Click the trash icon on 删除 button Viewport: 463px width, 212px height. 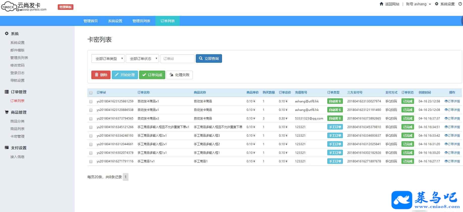(96, 75)
